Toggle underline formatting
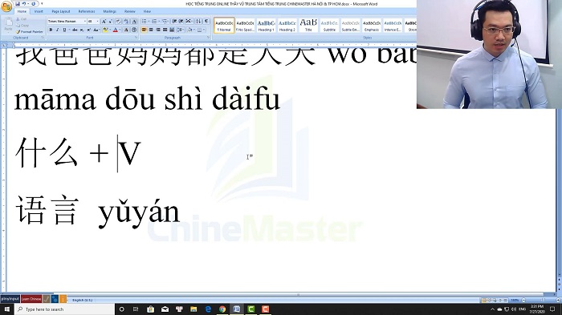The height and width of the screenshot is (315, 562). (x=64, y=30)
